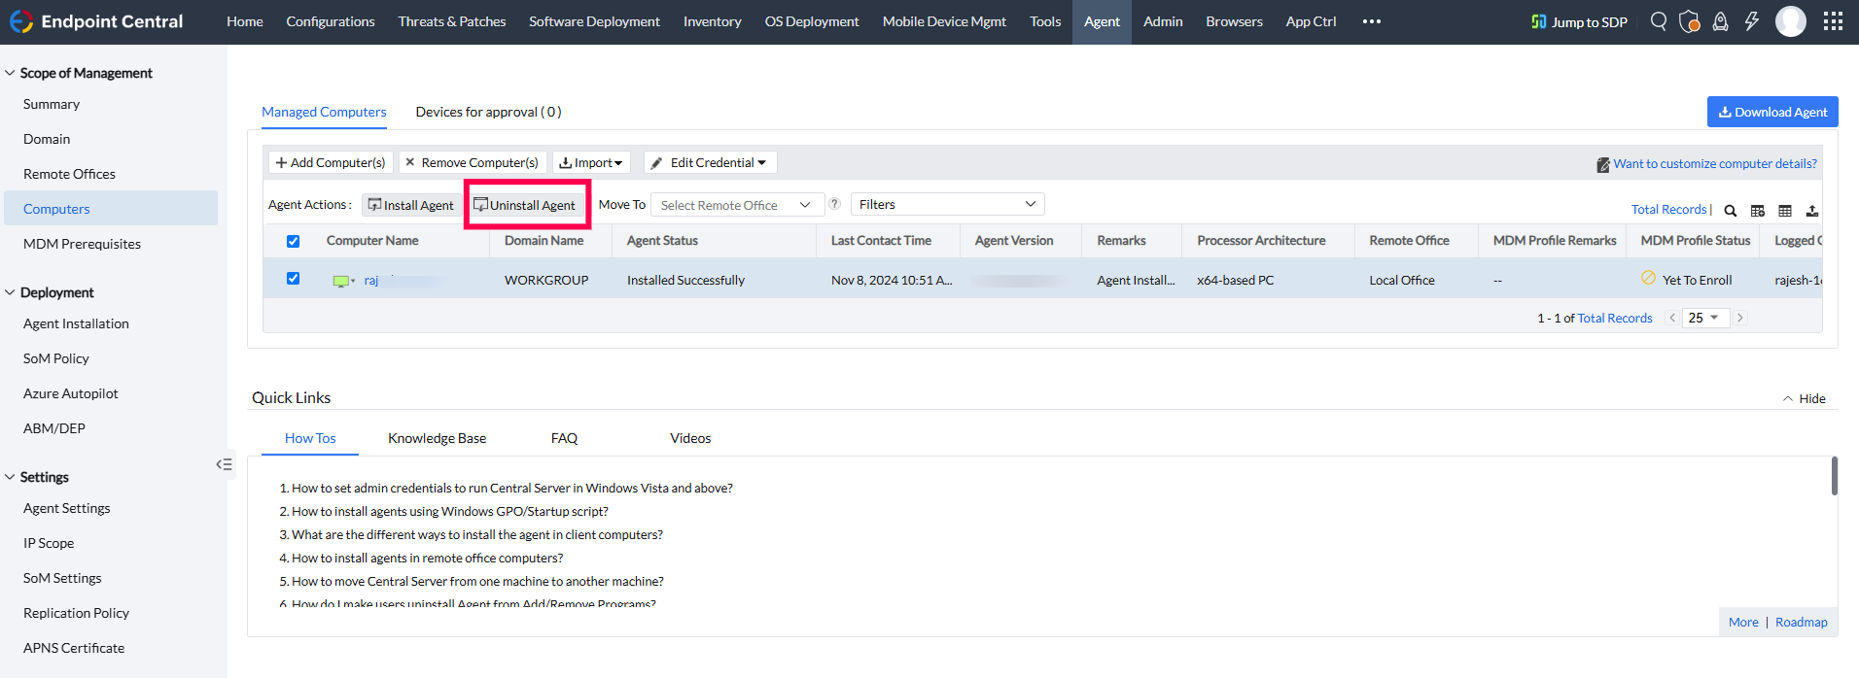The height and width of the screenshot is (678, 1859).
Task: Sort by the Computer Name column header
Action: coord(372,241)
